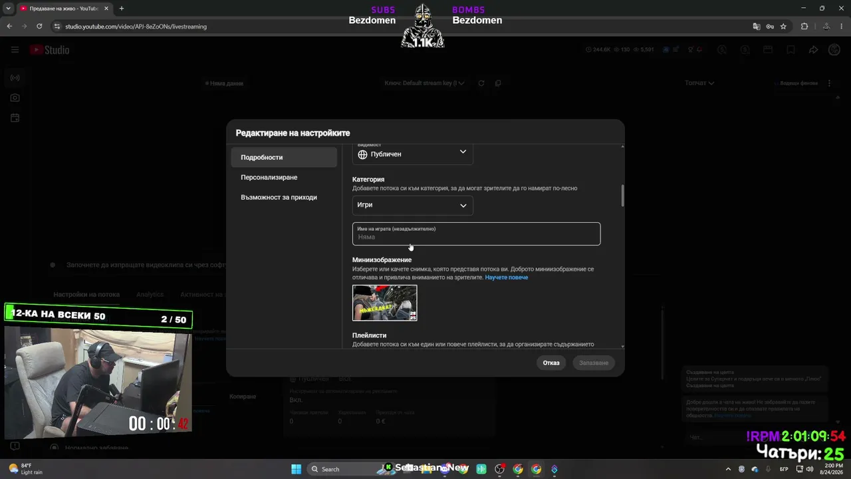Click the password key icon in address bar
Viewport: 851px width, 479px height.
click(x=770, y=27)
